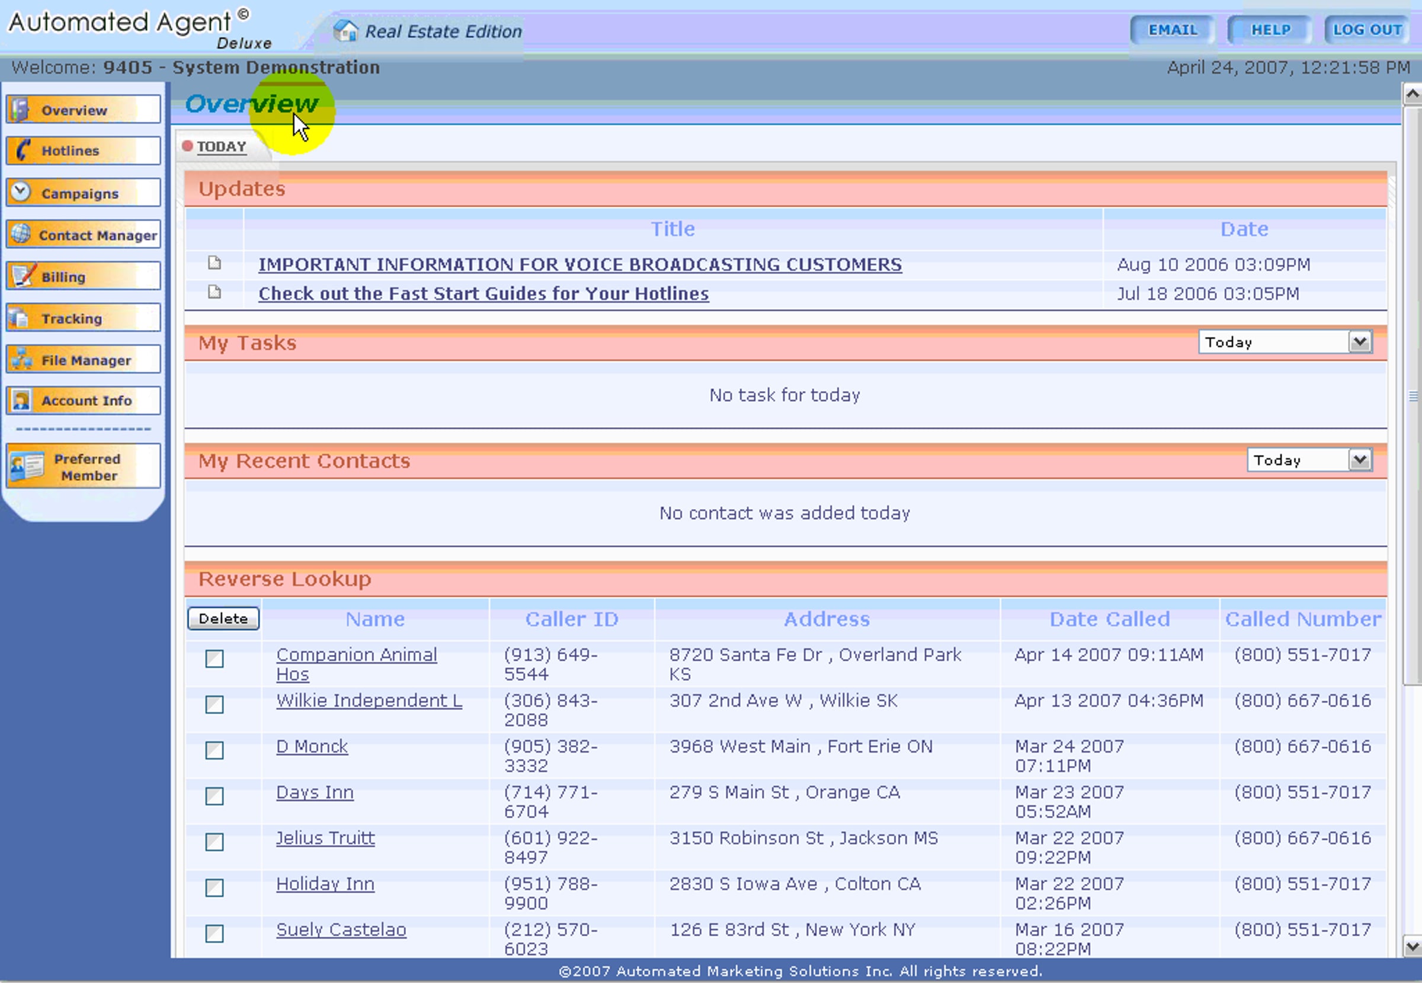Screen dimensions: 1422x983
Task: Click the Preferred Member card icon
Action: (x=27, y=466)
